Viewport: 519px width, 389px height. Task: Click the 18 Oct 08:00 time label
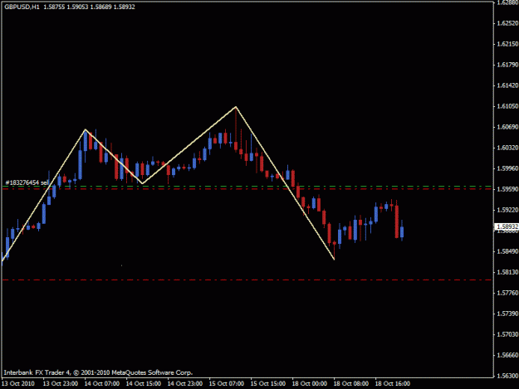pos(351,384)
